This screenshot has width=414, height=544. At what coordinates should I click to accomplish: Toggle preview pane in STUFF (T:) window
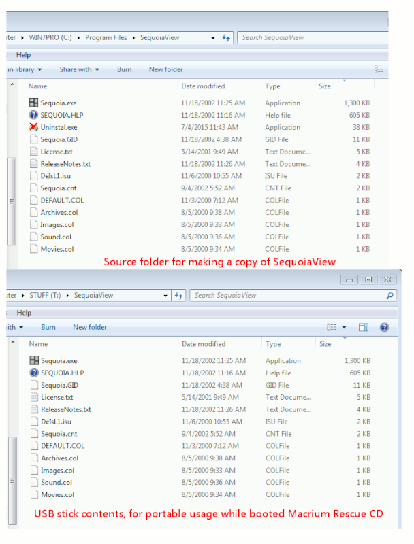(364, 327)
